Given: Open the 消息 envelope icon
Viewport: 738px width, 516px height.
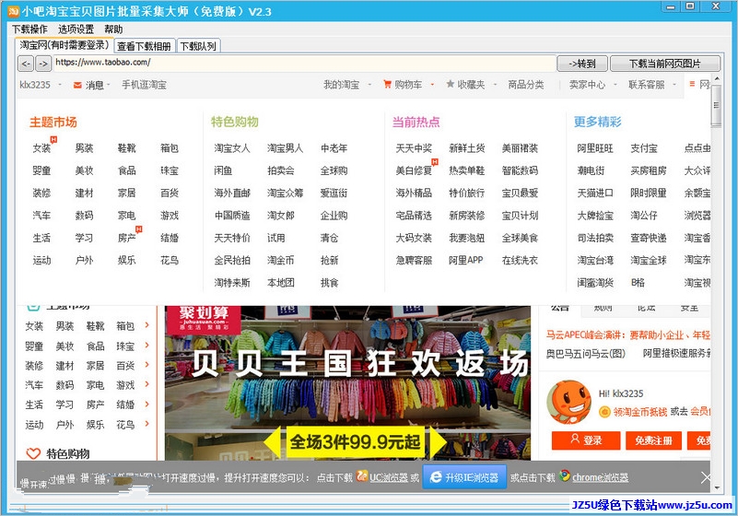Looking at the screenshot, I should click(x=77, y=85).
